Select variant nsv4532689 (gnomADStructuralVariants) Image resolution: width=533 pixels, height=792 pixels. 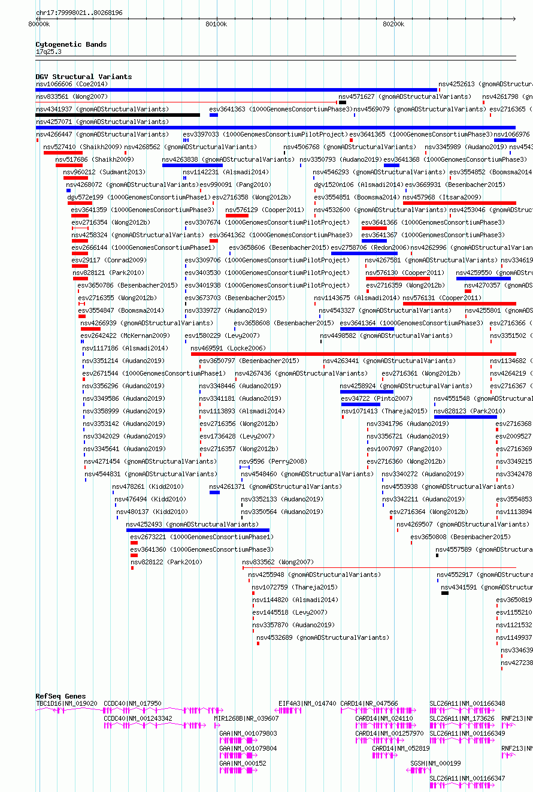[x=323, y=637]
